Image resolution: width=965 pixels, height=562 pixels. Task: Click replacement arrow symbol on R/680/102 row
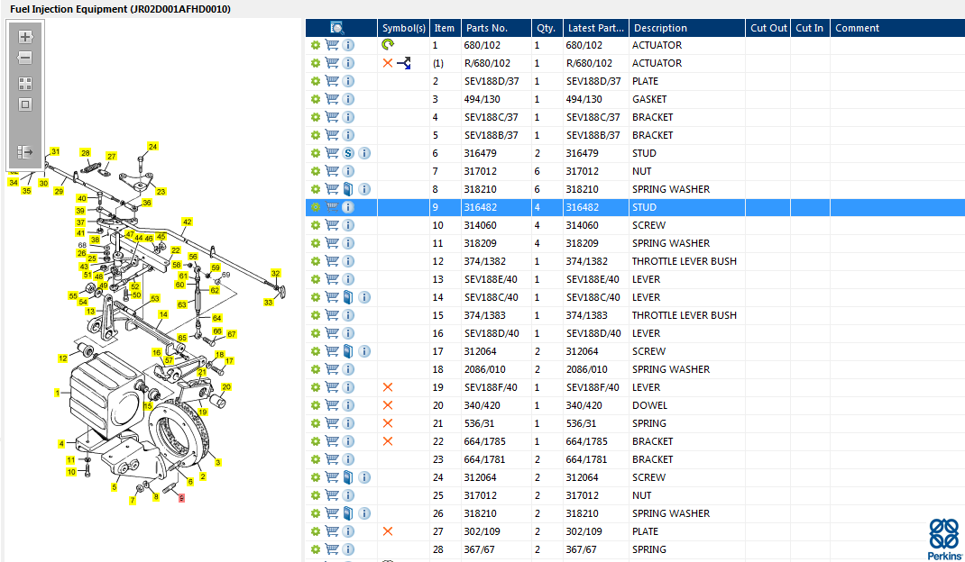404,63
